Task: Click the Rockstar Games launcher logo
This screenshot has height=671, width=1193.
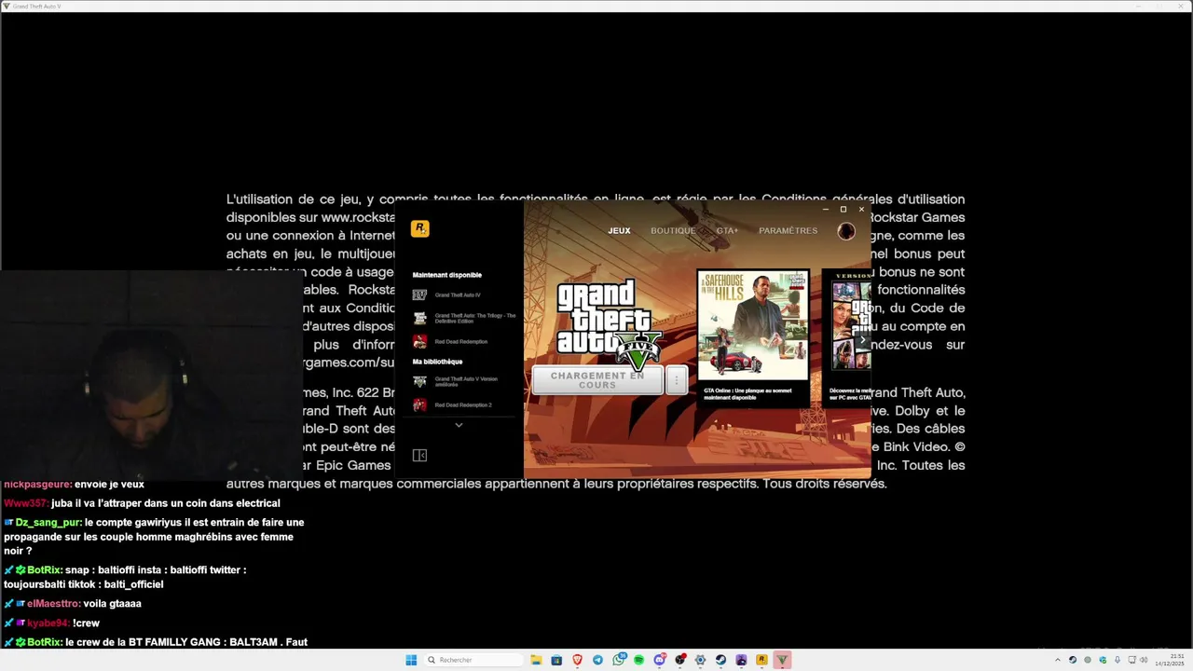Action: point(420,228)
